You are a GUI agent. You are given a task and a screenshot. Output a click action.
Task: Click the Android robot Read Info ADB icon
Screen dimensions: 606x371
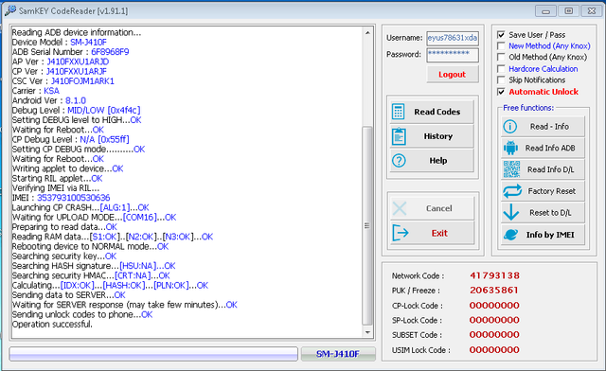click(511, 148)
